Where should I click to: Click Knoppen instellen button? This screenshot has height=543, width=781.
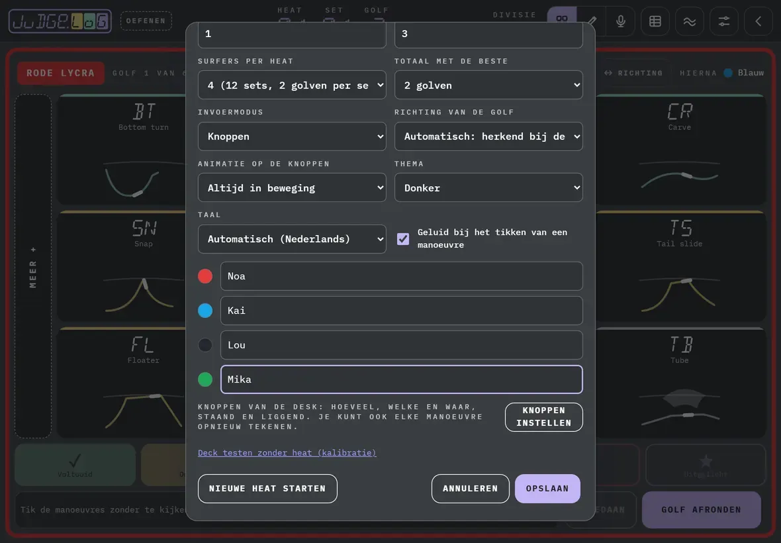click(x=544, y=417)
